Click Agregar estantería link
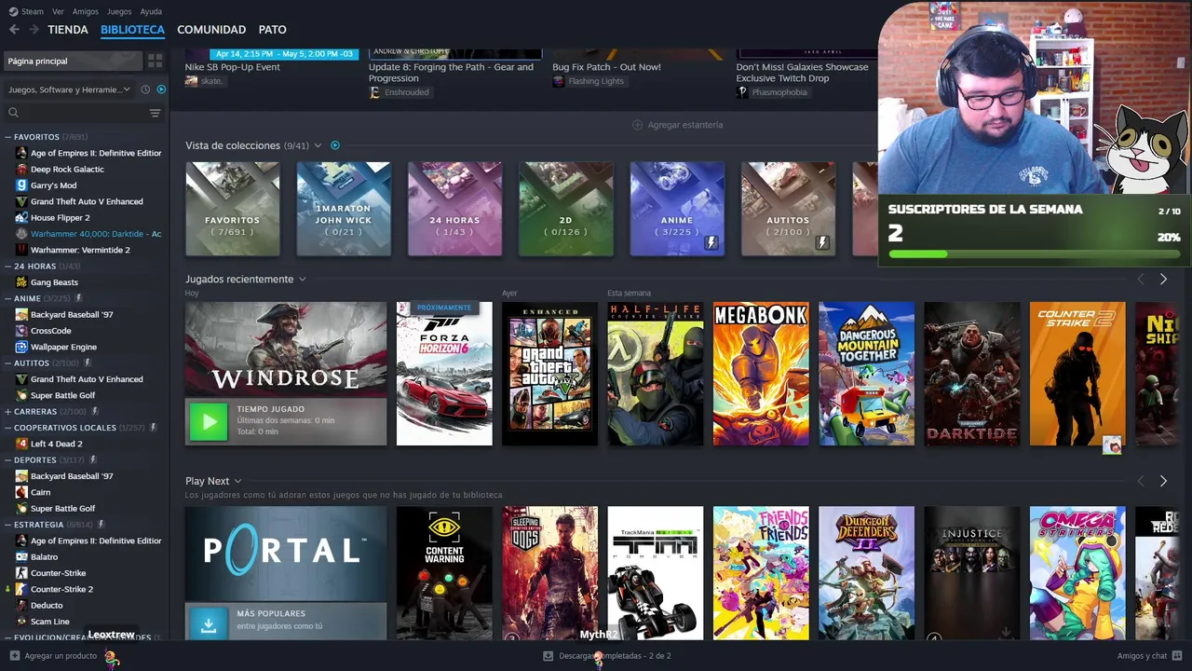The image size is (1192, 671). [677, 125]
